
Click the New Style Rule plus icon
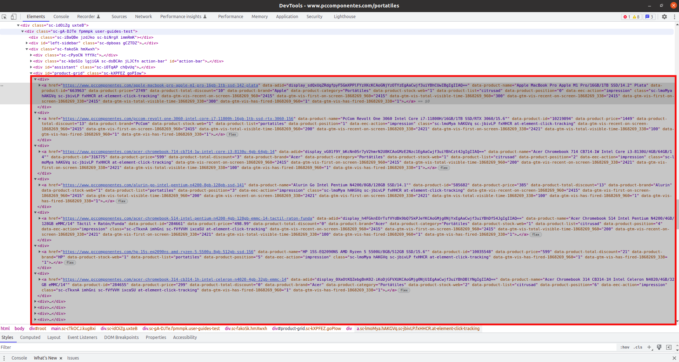coord(649,347)
